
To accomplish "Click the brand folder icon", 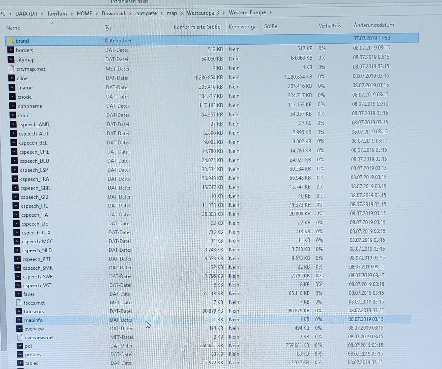I will tap(11, 41).
